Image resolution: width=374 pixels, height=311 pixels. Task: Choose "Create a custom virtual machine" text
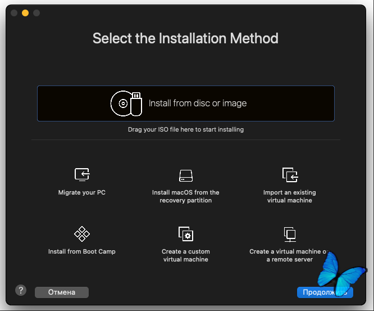point(186,255)
